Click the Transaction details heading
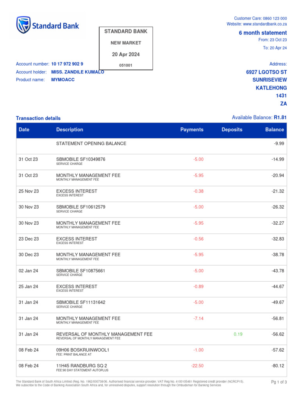The height and width of the screenshot is (400, 300). (38, 118)
